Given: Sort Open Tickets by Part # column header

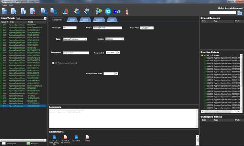Looking at the screenshot, I should click(37, 22).
